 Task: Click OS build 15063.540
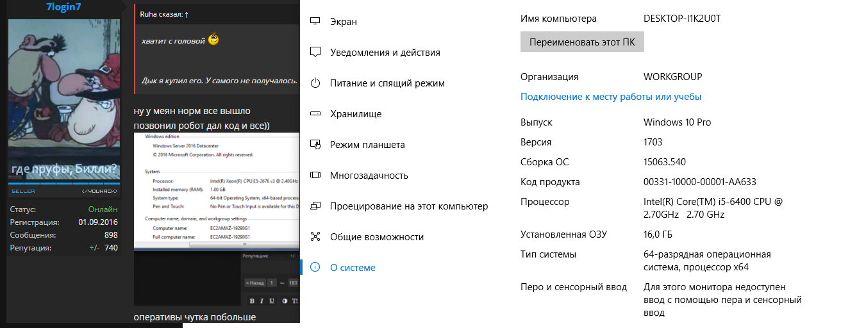[x=664, y=162]
